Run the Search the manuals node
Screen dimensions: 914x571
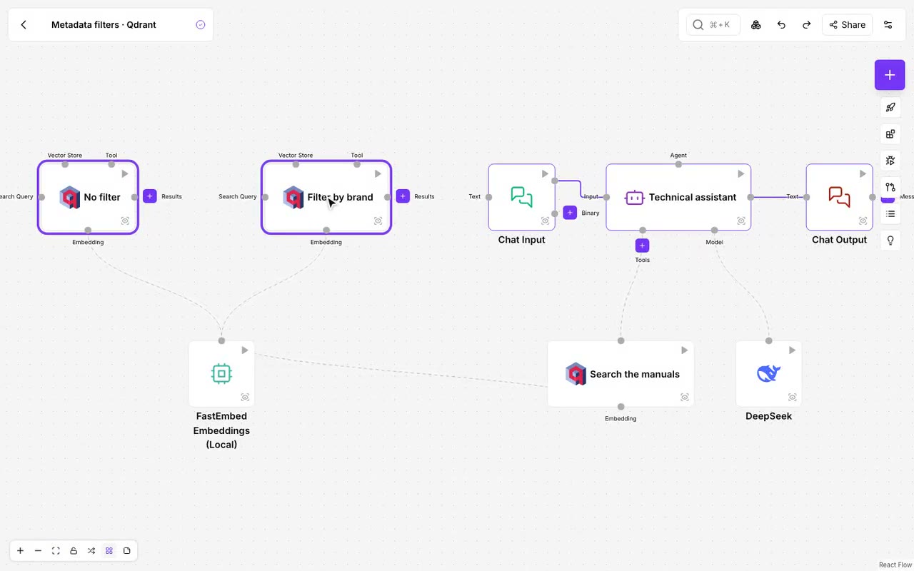[x=684, y=350]
